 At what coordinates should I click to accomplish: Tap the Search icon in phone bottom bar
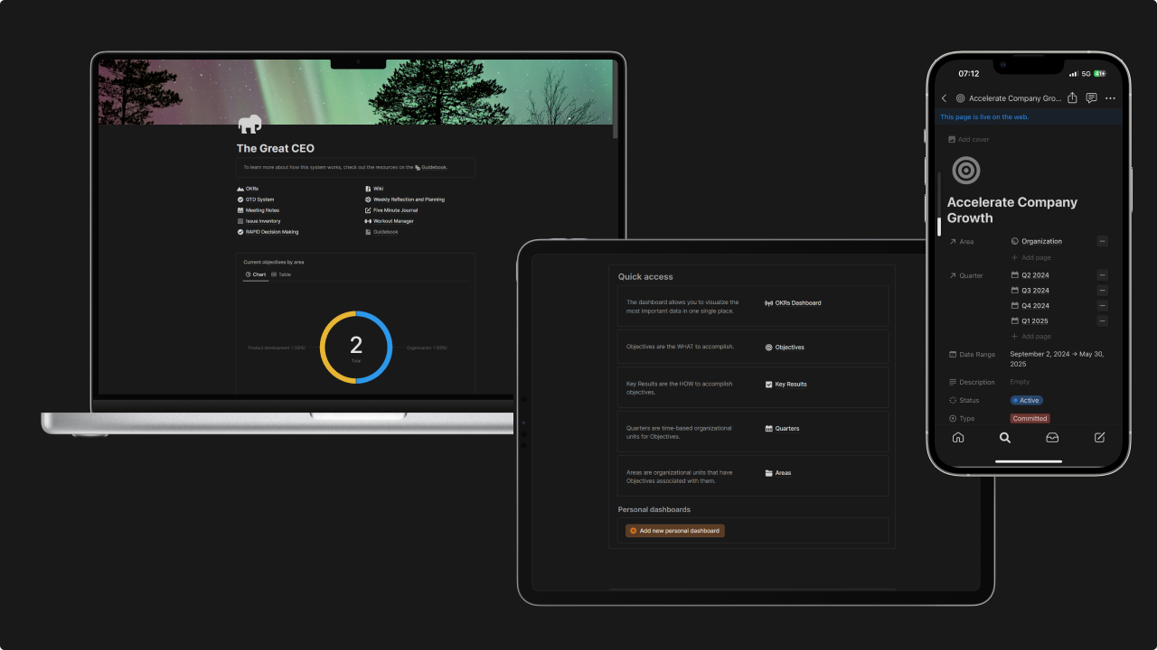tap(1004, 437)
